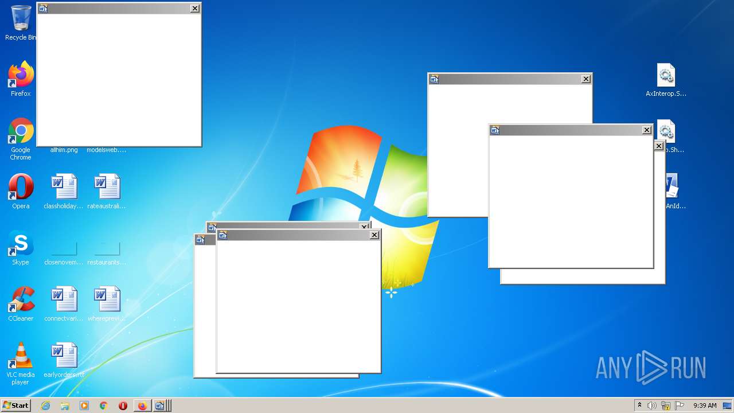The image size is (734, 413).
Task: Close the blank window beside Recycle Bin
Action: [x=195, y=9]
